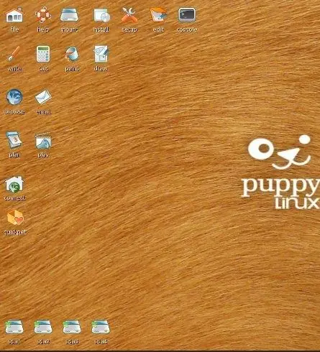Open the file manager desktop icon
The width and height of the screenshot is (320, 352).
pyautogui.click(x=14, y=15)
